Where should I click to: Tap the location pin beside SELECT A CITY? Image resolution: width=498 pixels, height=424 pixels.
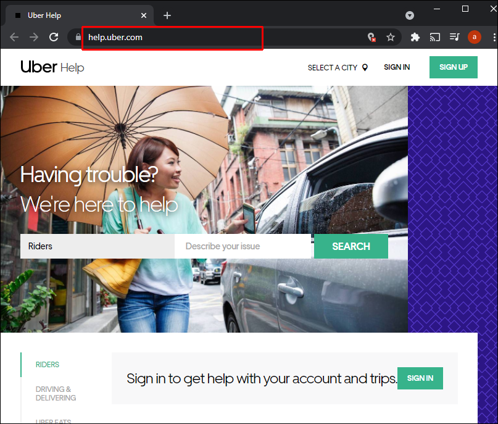[365, 67]
